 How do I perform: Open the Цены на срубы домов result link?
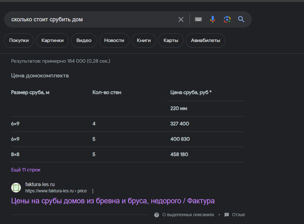click(113, 201)
